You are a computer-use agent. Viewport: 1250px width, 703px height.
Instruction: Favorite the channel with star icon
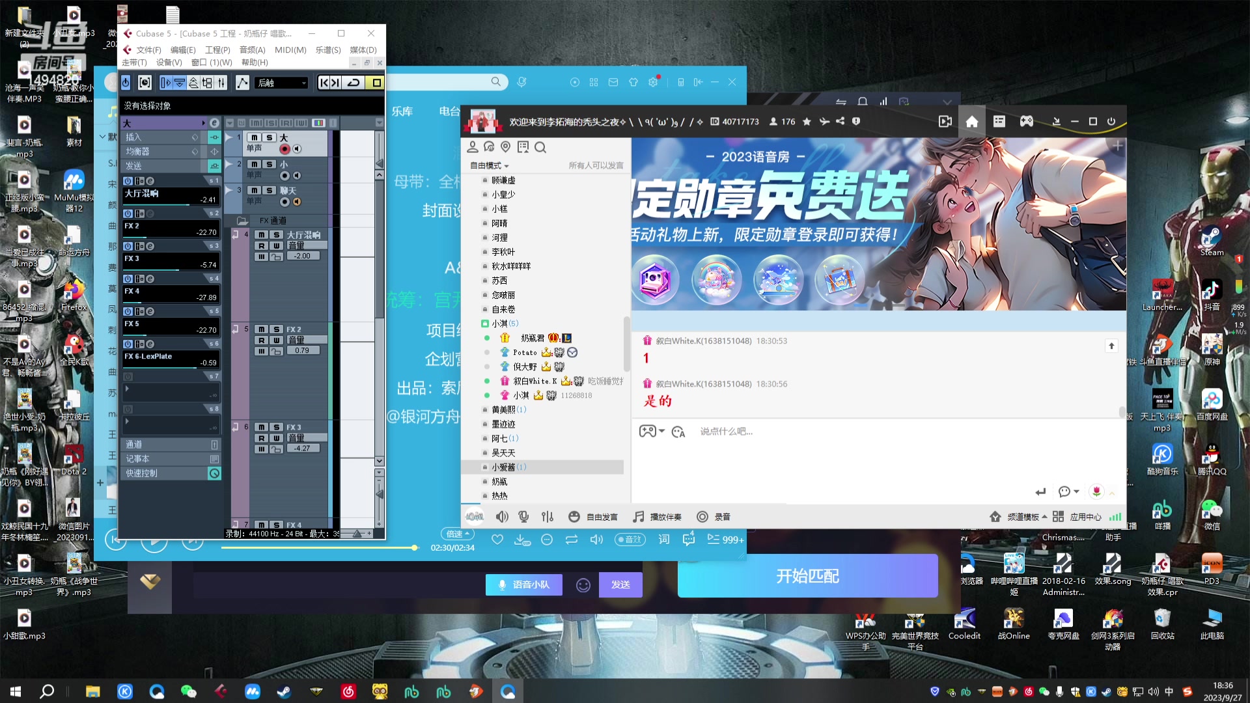tap(807, 122)
